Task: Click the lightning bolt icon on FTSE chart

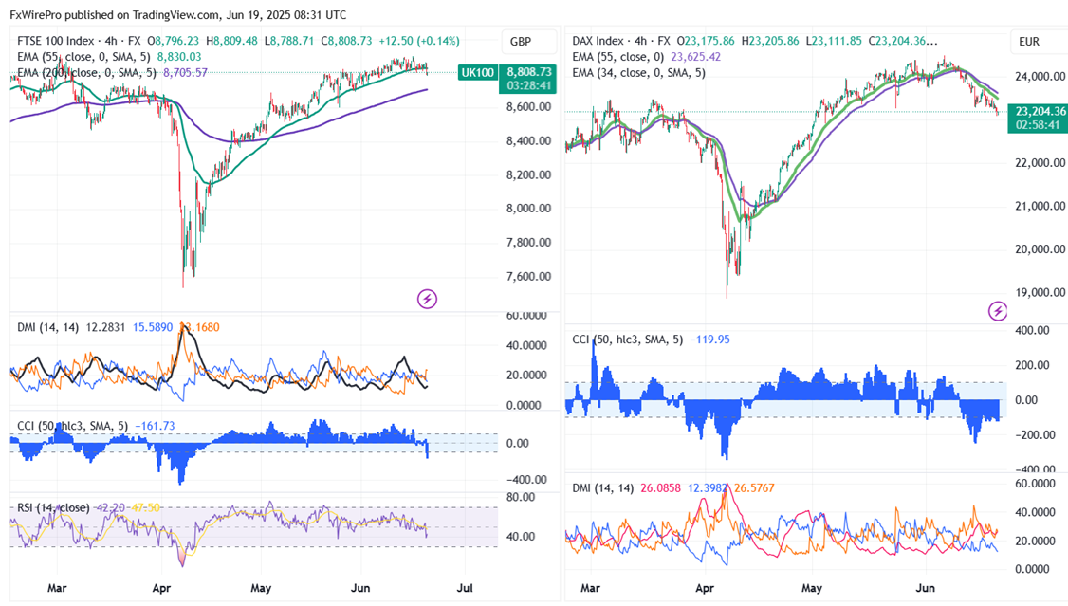Action: click(x=427, y=299)
